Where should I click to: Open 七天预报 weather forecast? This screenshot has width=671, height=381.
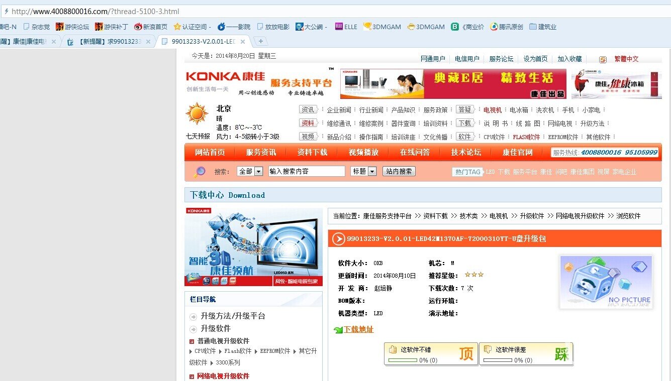[198, 136]
